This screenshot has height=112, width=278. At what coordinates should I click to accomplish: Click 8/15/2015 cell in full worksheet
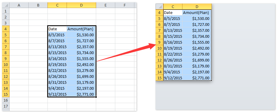tap(57, 53)
